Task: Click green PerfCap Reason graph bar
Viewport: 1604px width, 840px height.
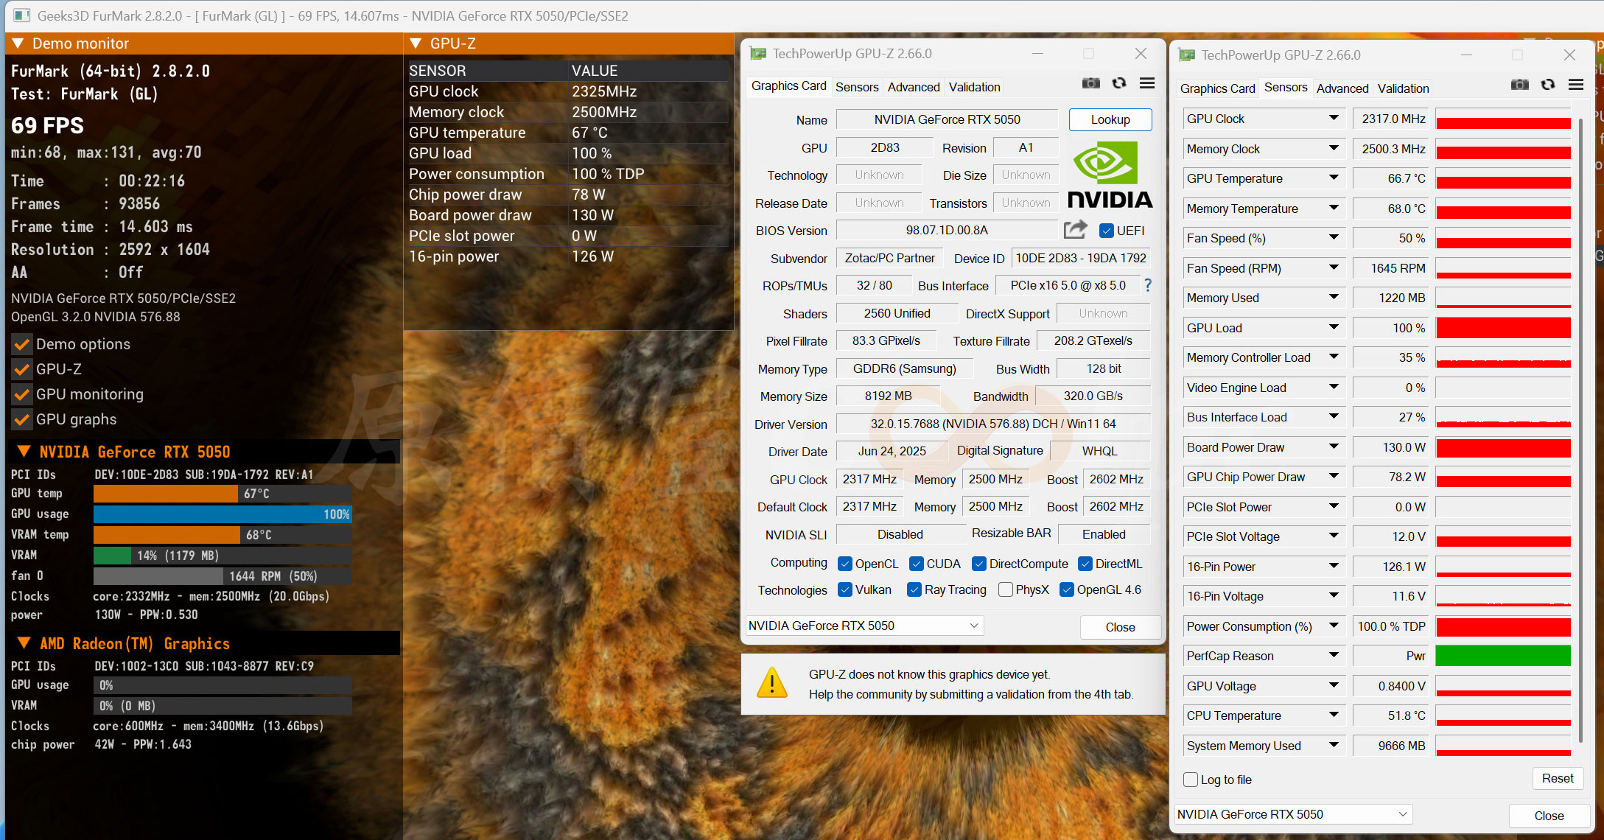Action: click(x=1503, y=656)
